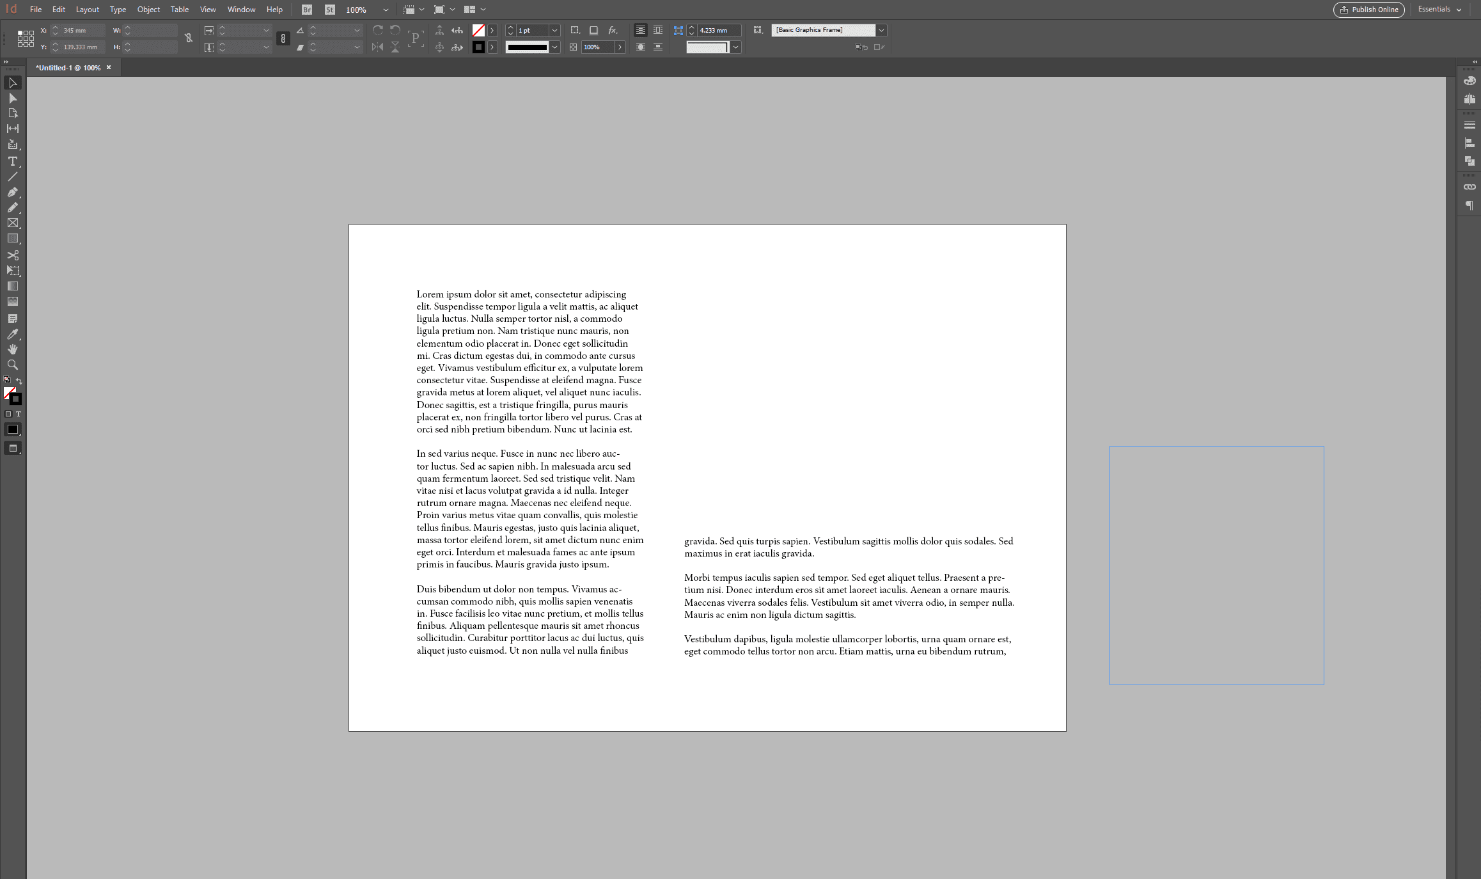Select the Scissors tool
Viewport: 1481px width, 879px height.
[x=13, y=255]
